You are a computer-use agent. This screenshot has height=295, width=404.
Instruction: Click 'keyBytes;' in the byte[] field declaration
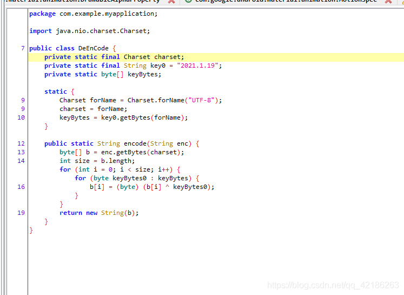144,74
